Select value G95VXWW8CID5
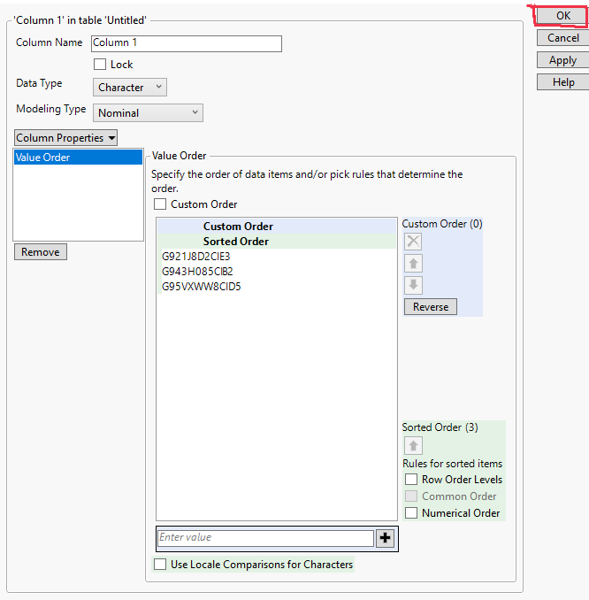Viewport: 589px width, 600px height. 277,287
